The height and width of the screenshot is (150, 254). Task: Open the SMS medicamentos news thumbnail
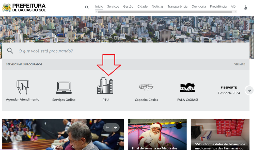click(220, 135)
